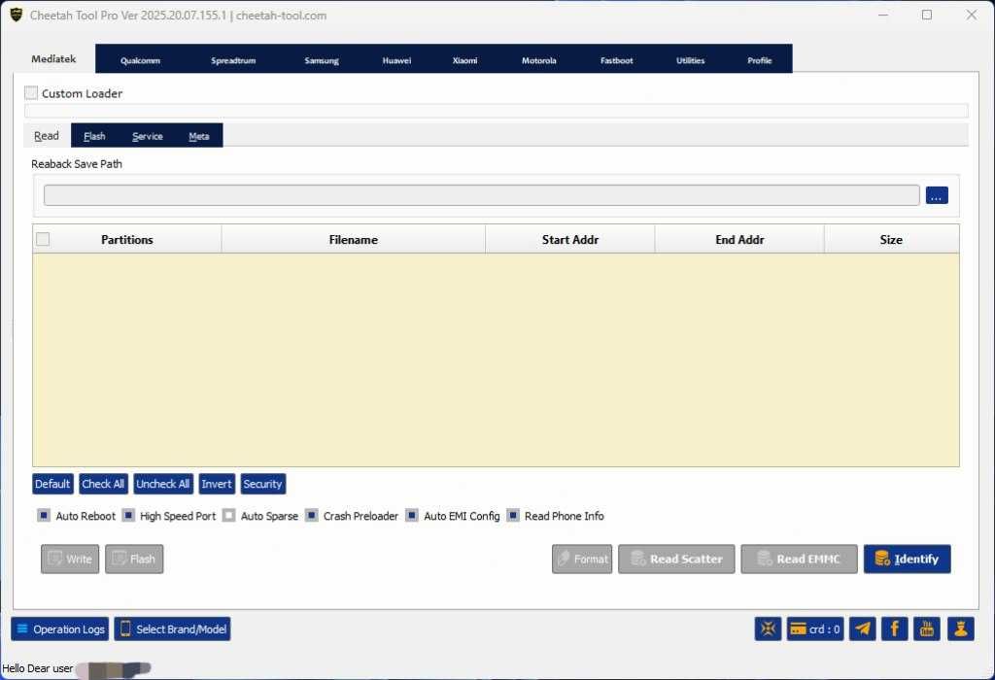Select the Mediatek tab
The image size is (995, 680).
tap(54, 58)
